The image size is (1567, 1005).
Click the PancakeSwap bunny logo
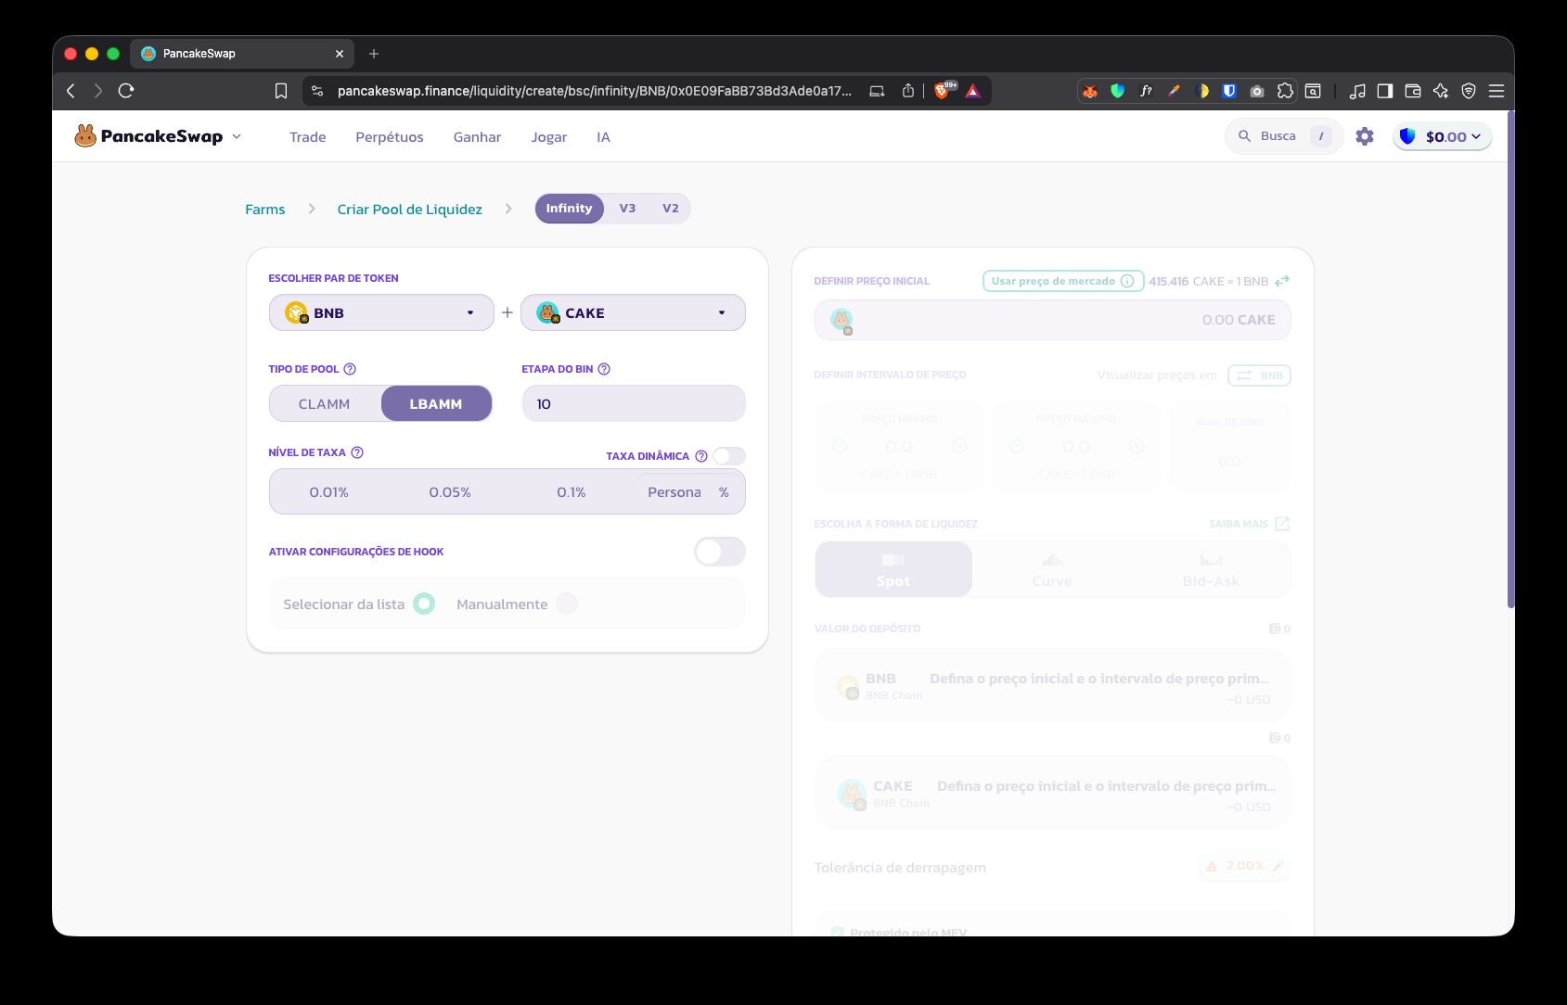[85, 136]
